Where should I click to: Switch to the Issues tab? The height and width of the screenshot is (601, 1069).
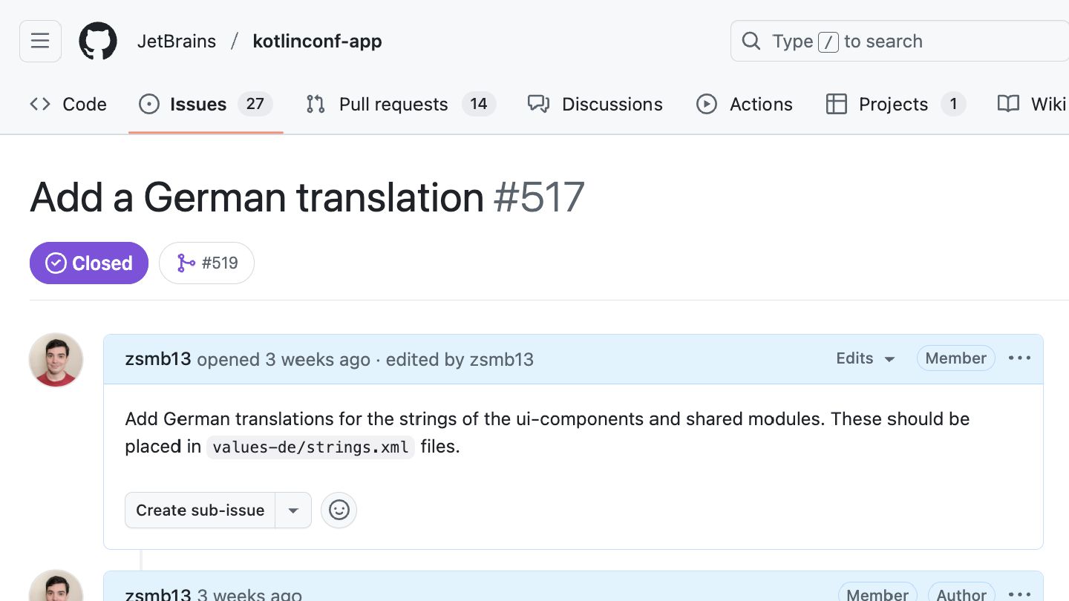pyautogui.click(x=206, y=104)
